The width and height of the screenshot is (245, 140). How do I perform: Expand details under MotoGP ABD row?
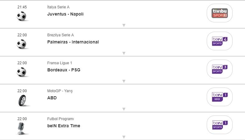pos(124,109)
